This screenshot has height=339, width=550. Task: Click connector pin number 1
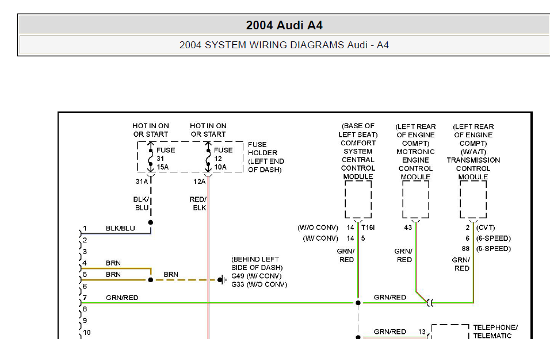point(85,228)
